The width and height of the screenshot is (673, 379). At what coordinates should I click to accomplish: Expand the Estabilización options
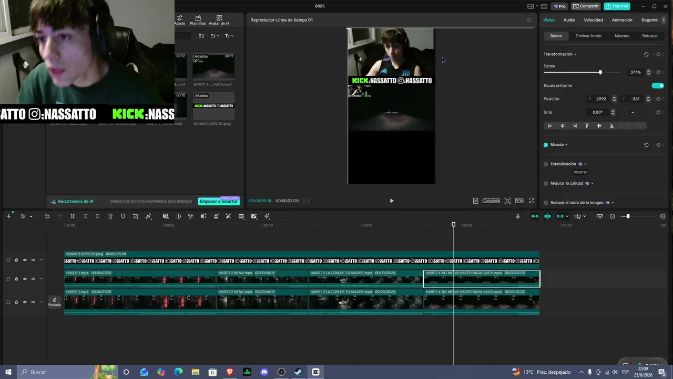click(x=585, y=164)
